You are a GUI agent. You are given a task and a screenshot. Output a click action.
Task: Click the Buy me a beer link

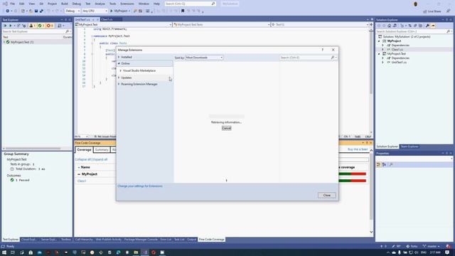358,149
